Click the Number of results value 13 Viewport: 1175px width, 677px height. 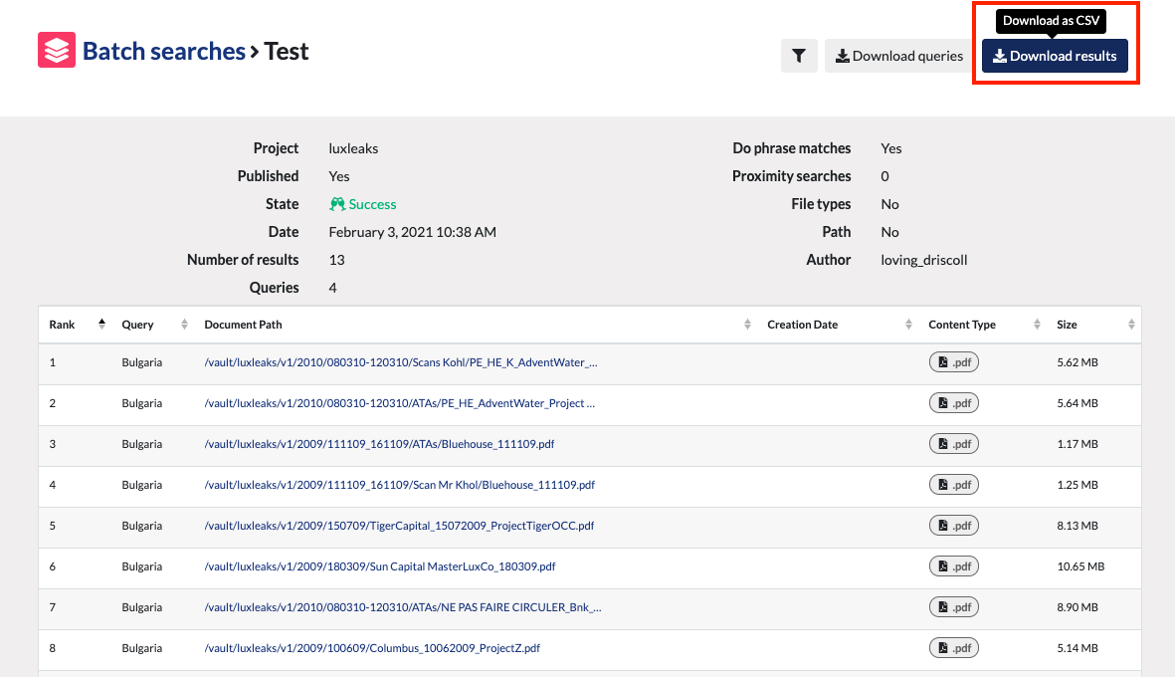click(336, 260)
